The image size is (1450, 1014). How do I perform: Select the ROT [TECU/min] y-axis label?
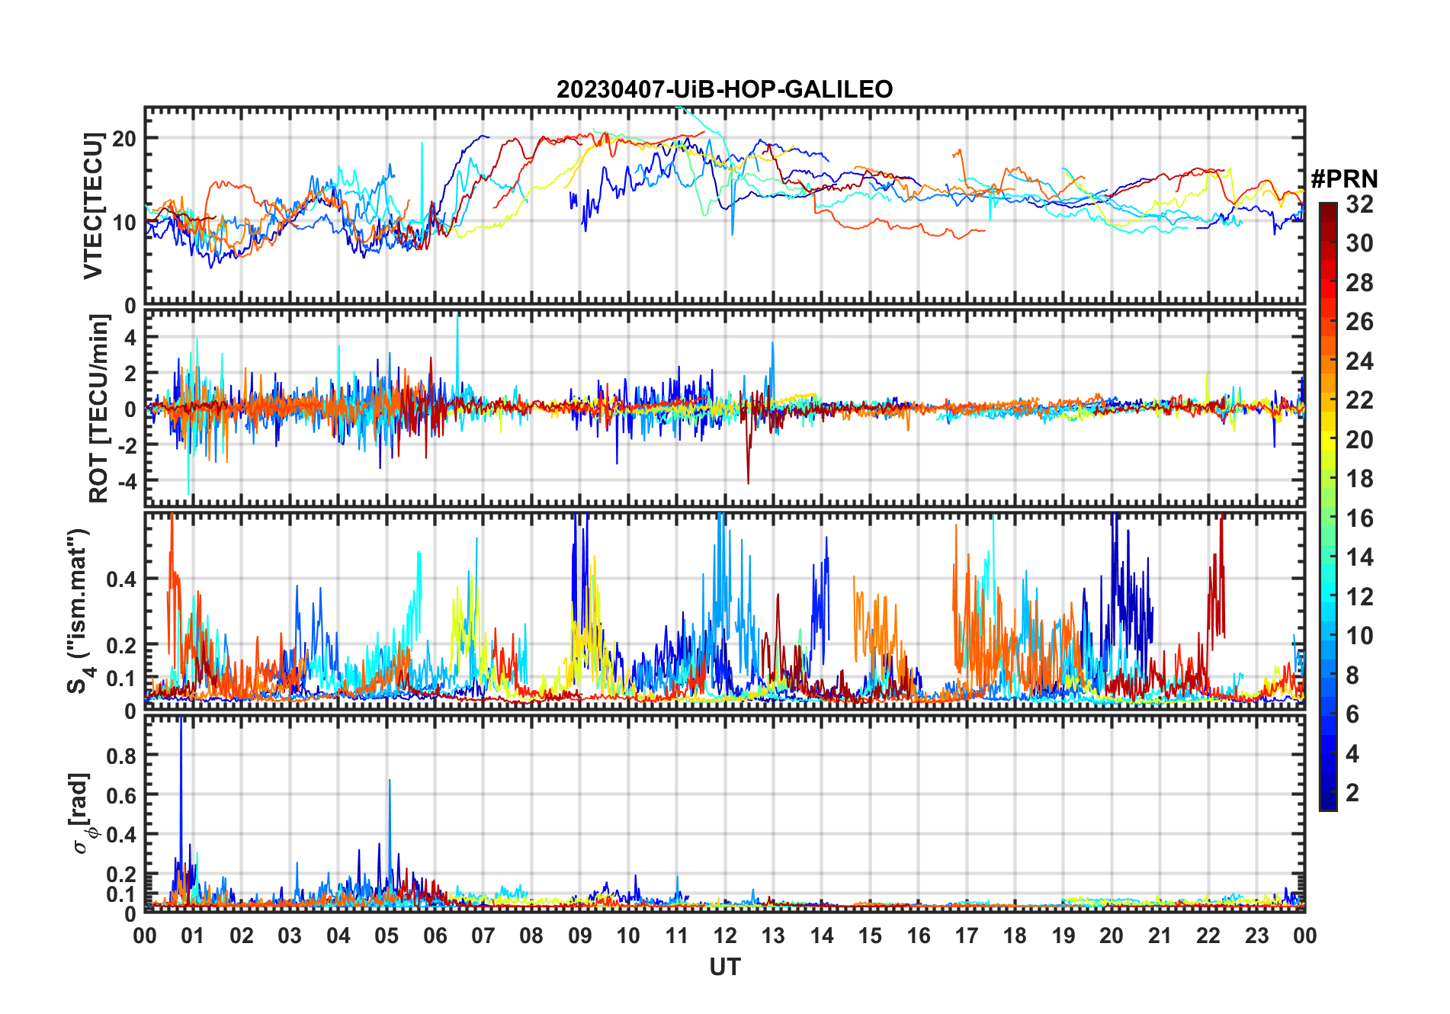tap(98, 409)
